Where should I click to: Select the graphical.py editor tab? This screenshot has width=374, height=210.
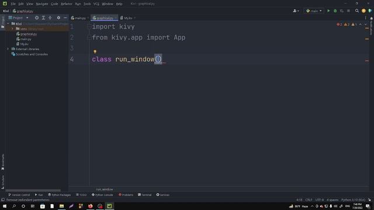[104, 18]
